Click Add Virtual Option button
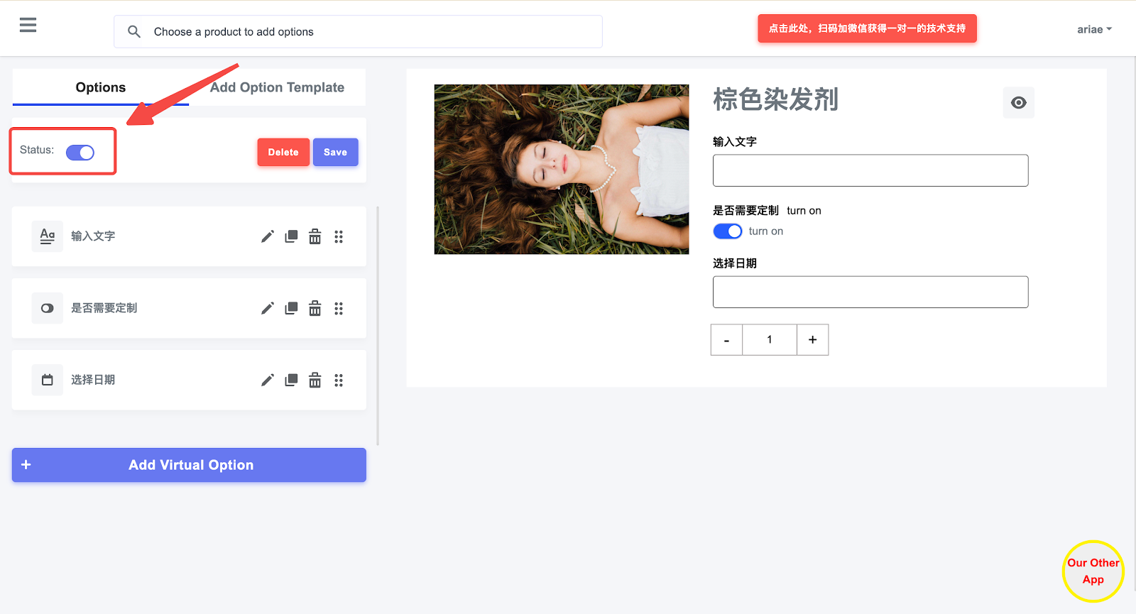The height and width of the screenshot is (614, 1136). pyautogui.click(x=189, y=465)
